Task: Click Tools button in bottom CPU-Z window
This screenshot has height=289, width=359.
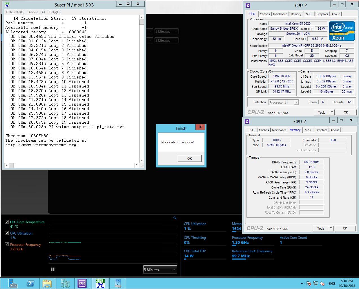Action: coord(321,228)
